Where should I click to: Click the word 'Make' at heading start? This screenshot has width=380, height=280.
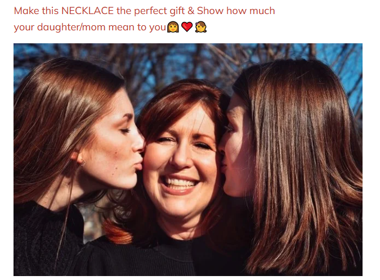(x=26, y=11)
